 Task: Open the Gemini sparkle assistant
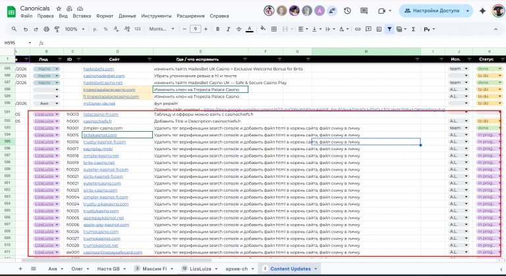tap(482, 11)
